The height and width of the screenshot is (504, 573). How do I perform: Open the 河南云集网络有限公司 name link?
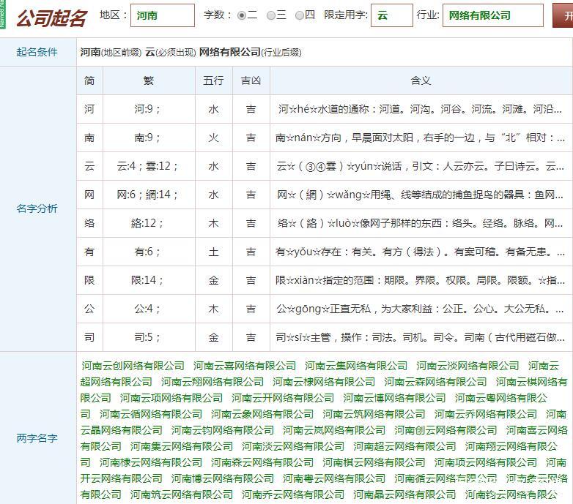point(356,366)
